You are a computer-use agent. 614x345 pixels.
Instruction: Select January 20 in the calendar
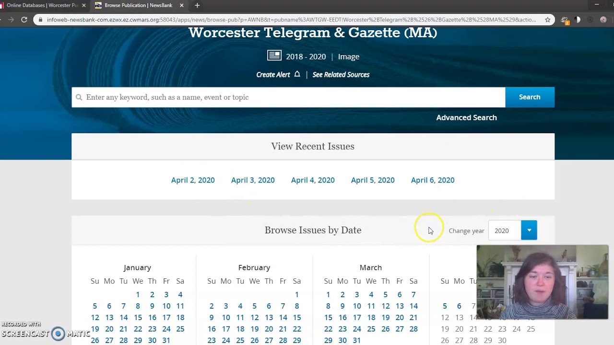[x=109, y=329]
